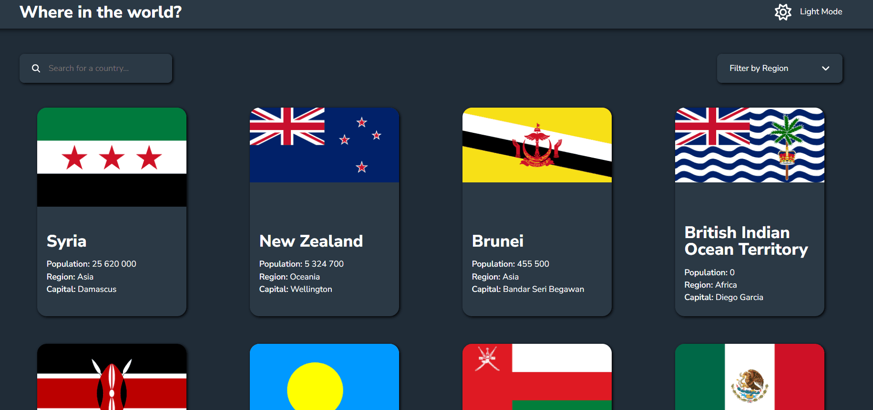Expand the filter using the chevron arrow

825,69
